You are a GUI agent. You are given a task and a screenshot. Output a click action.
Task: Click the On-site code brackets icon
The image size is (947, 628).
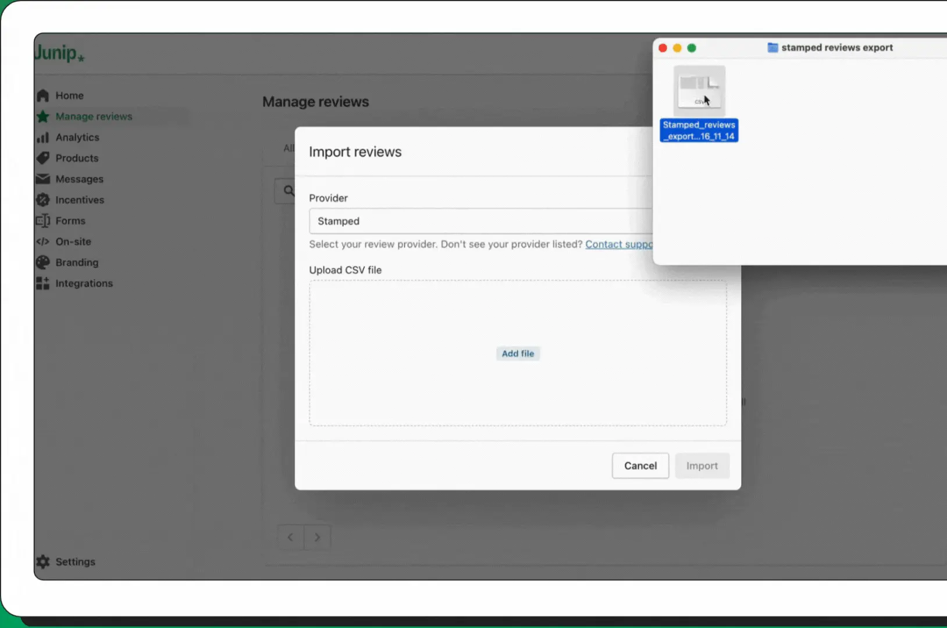pyautogui.click(x=42, y=241)
